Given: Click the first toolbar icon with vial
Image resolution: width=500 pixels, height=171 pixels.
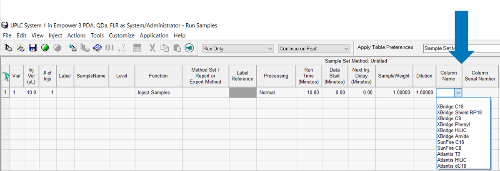Looking at the screenshot, I should pyautogui.click(x=8, y=48).
